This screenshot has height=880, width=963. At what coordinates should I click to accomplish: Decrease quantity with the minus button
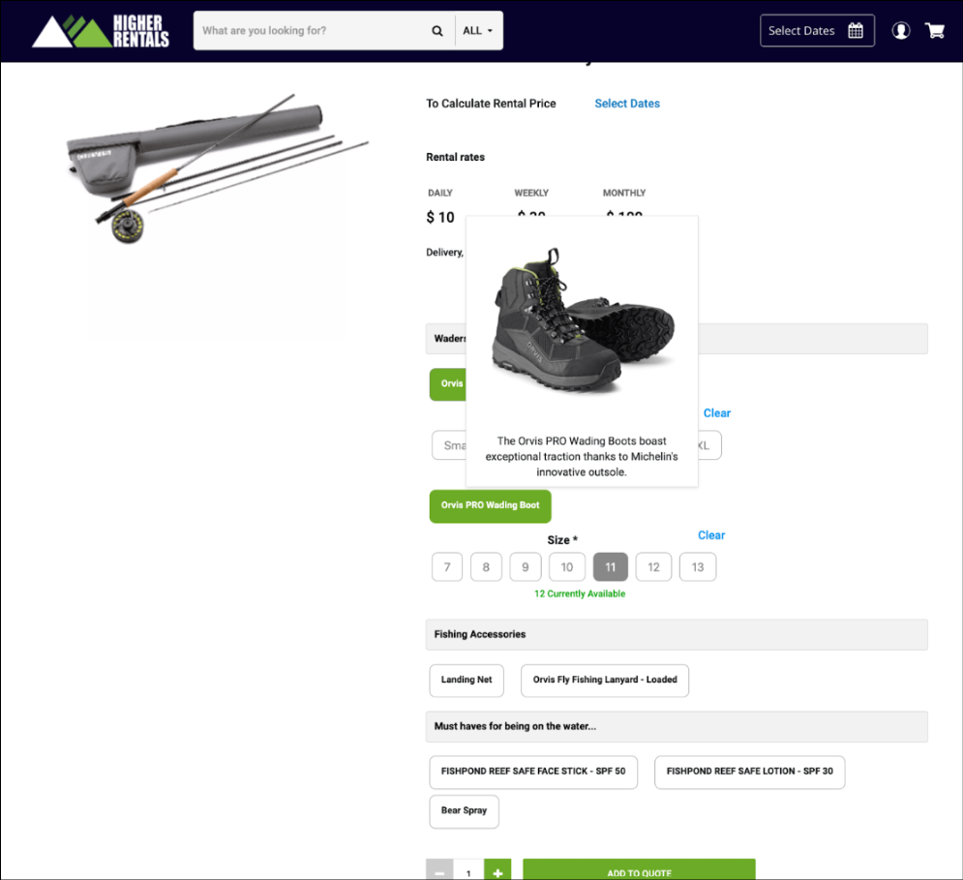coord(439,871)
